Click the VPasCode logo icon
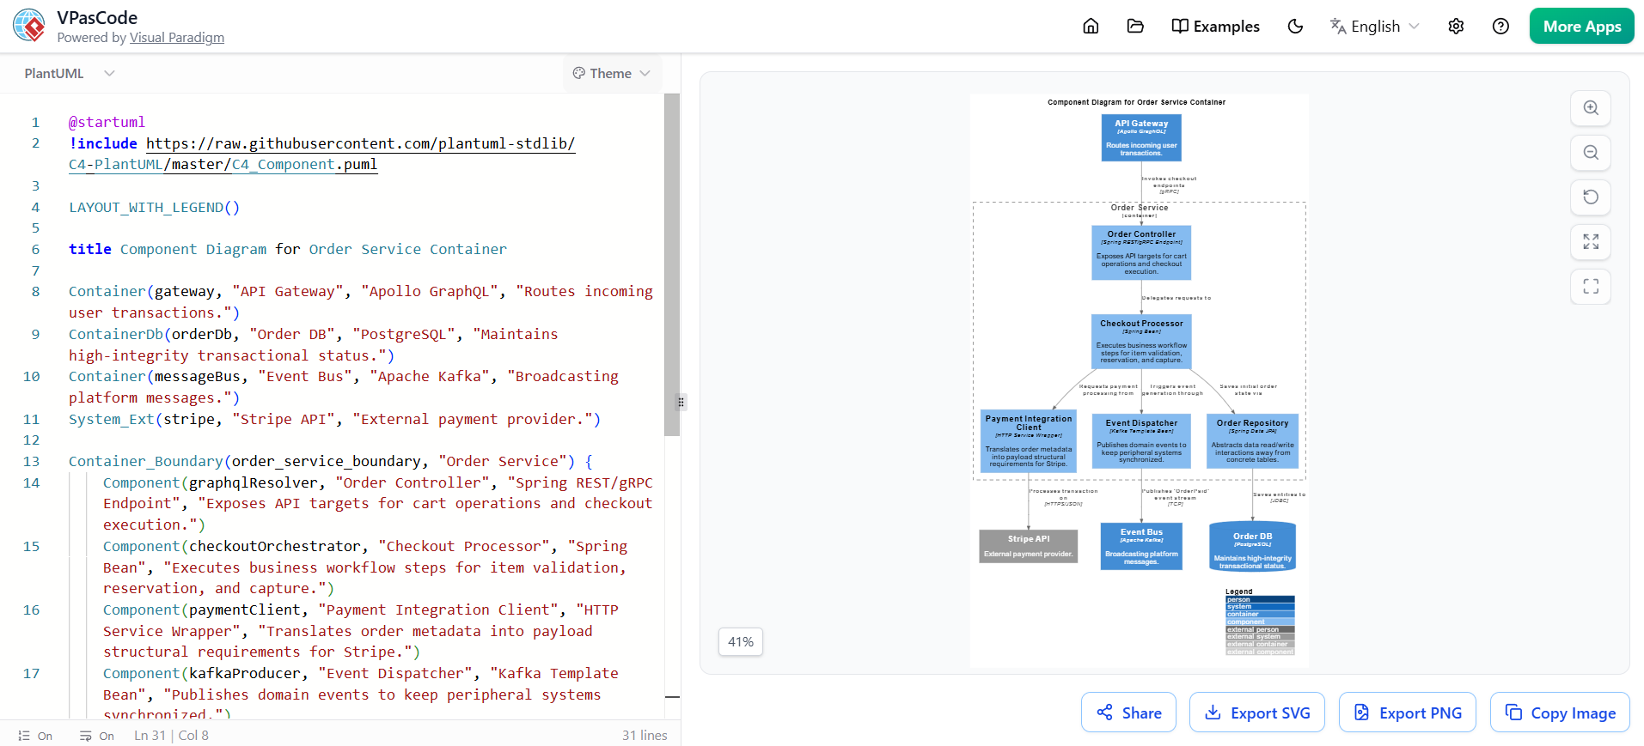The height and width of the screenshot is (746, 1644). 30,26
